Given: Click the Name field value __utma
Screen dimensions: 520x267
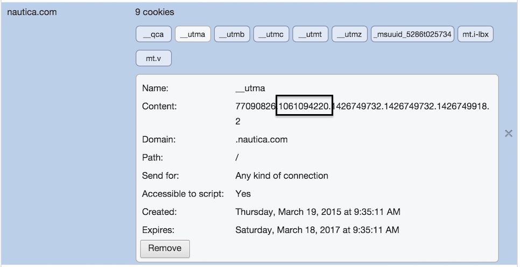Looking at the screenshot, I should tap(250, 88).
